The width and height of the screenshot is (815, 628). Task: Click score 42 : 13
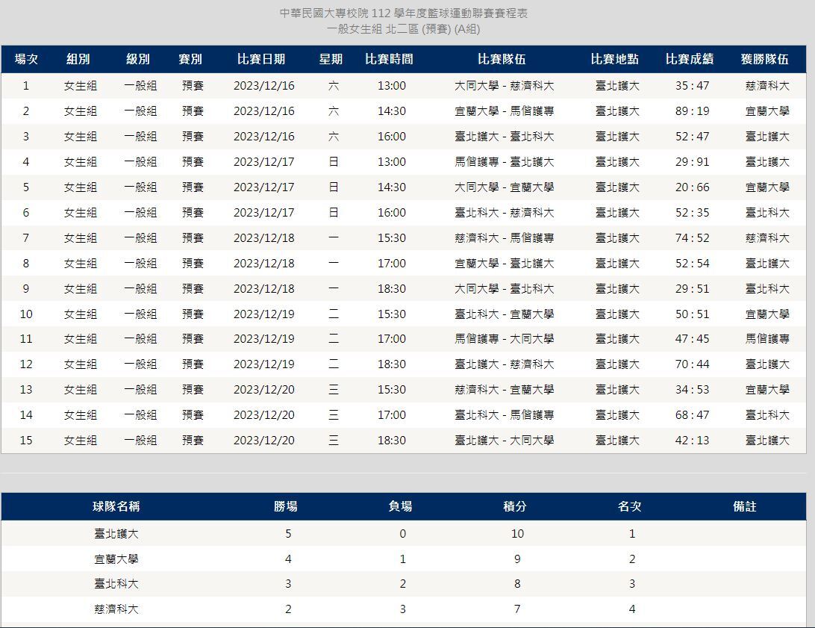coord(693,441)
